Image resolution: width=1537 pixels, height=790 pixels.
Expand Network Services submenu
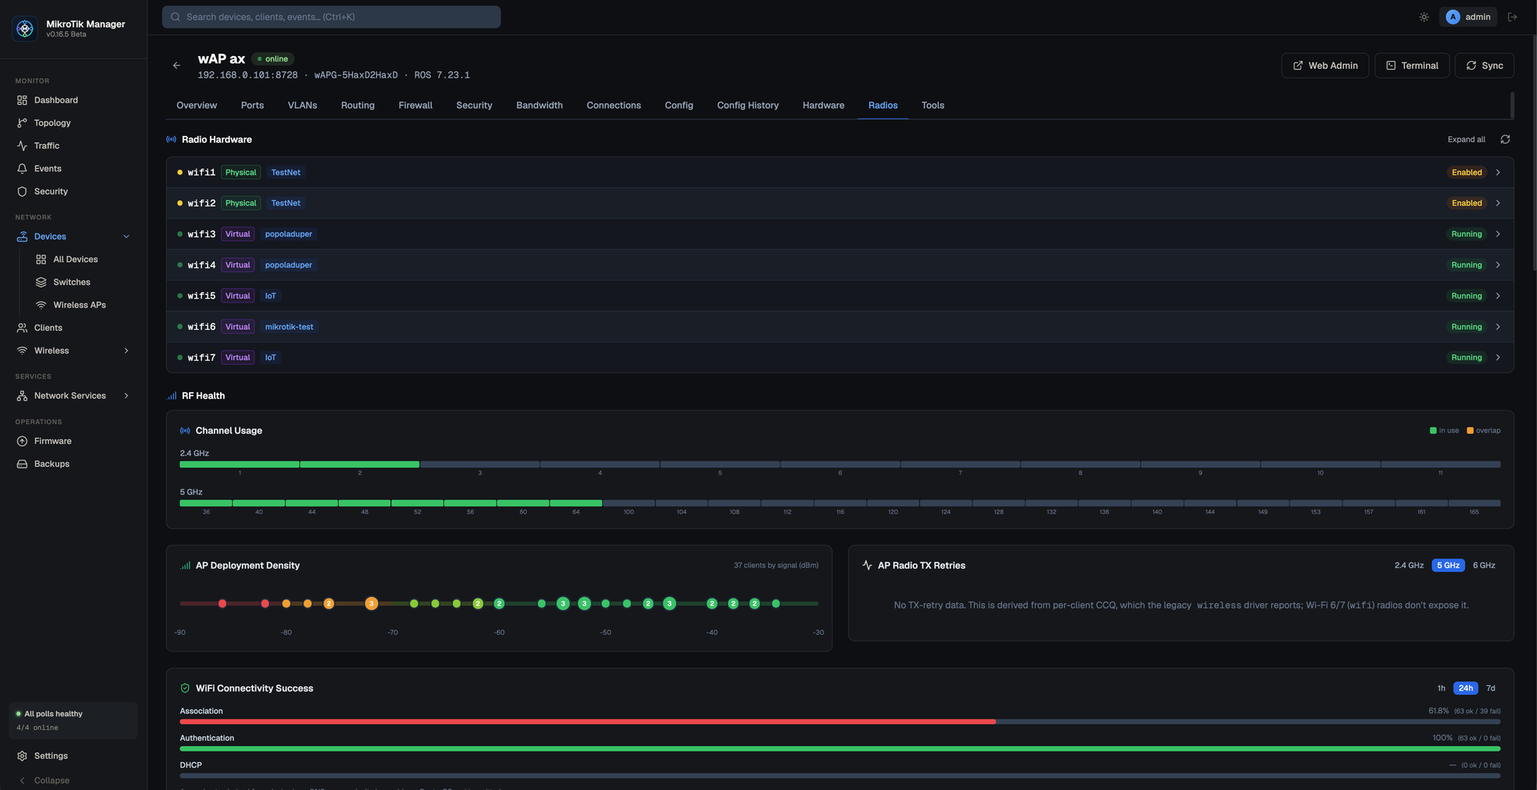tap(126, 396)
